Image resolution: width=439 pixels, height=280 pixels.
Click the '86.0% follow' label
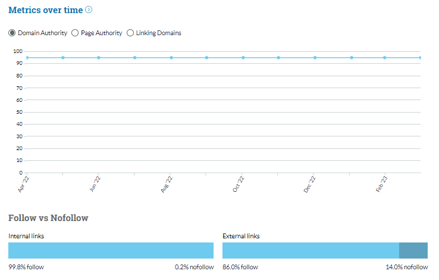[240, 267]
